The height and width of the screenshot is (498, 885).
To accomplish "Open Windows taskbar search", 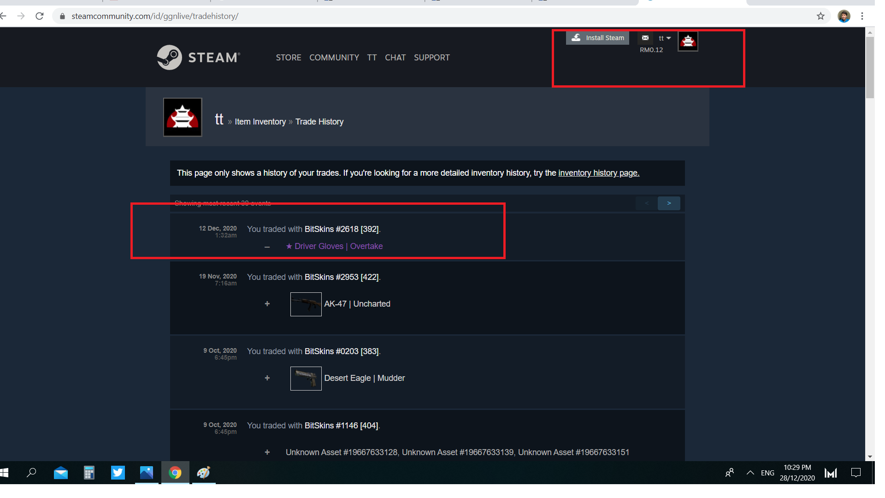I will (31, 473).
